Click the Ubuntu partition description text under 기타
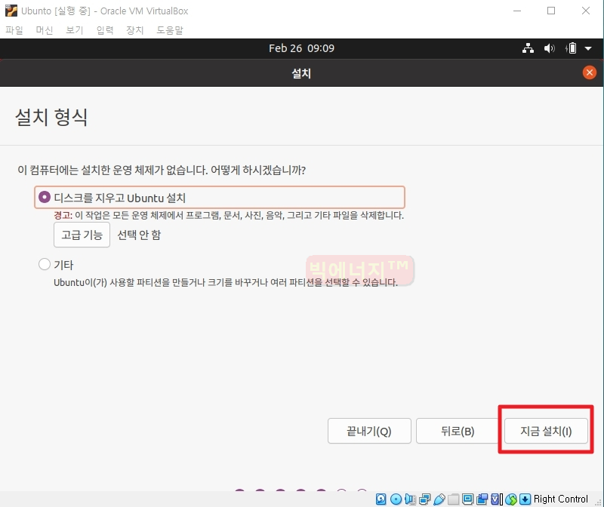The height and width of the screenshot is (507, 604). [226, 283]
